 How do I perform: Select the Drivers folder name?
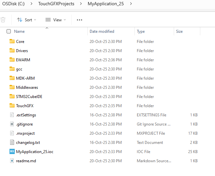22,51
